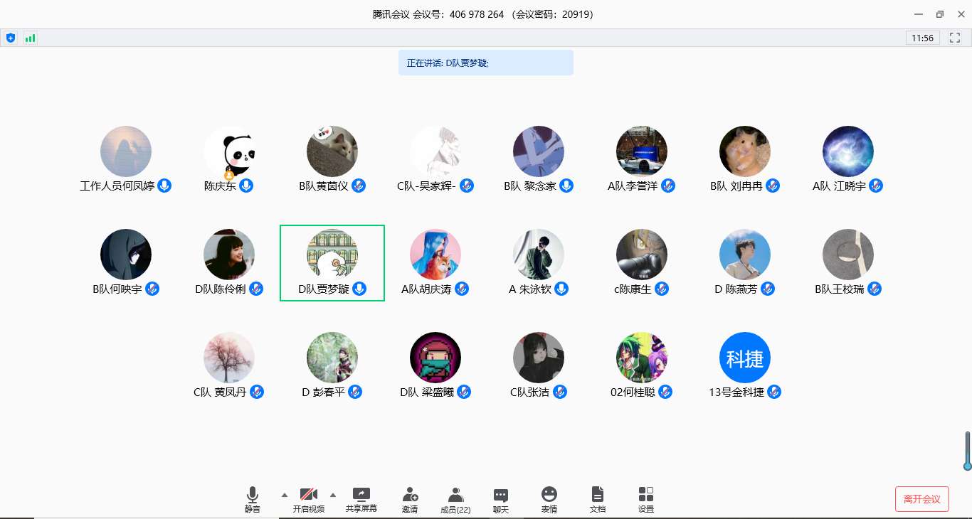Toggle fullscreen mode icon next to timer
Viewport: 972px width, 519px height.
(955, 38)
